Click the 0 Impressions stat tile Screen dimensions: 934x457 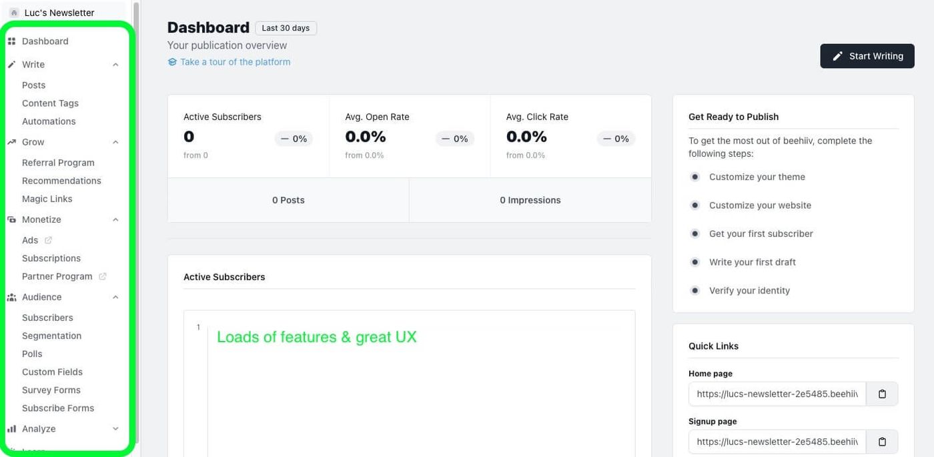click(530, 200)
